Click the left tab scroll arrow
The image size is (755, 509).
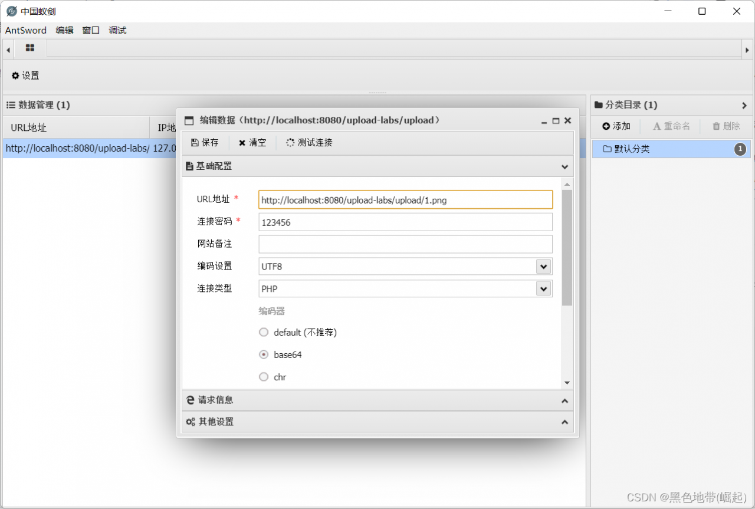(x=8, y=50)
